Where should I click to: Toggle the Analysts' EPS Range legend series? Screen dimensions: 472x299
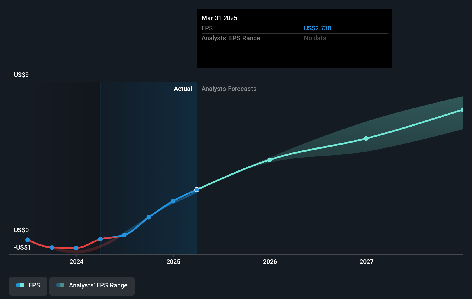[92, 286]
